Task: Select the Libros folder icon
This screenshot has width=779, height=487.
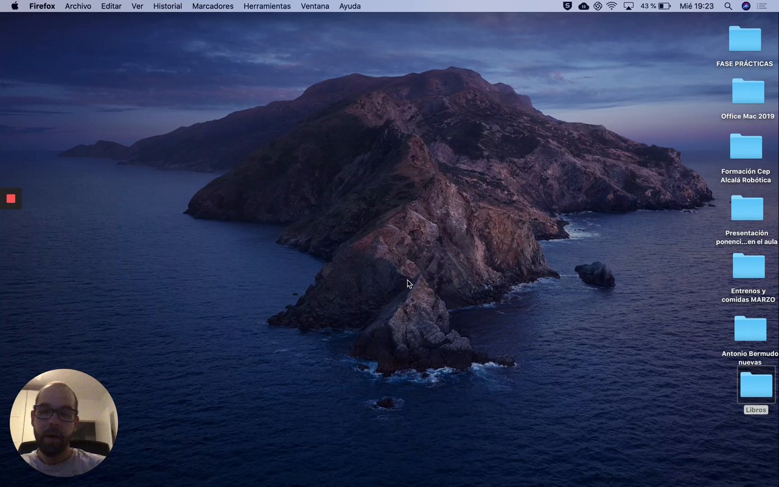Action: pos(756,385)
